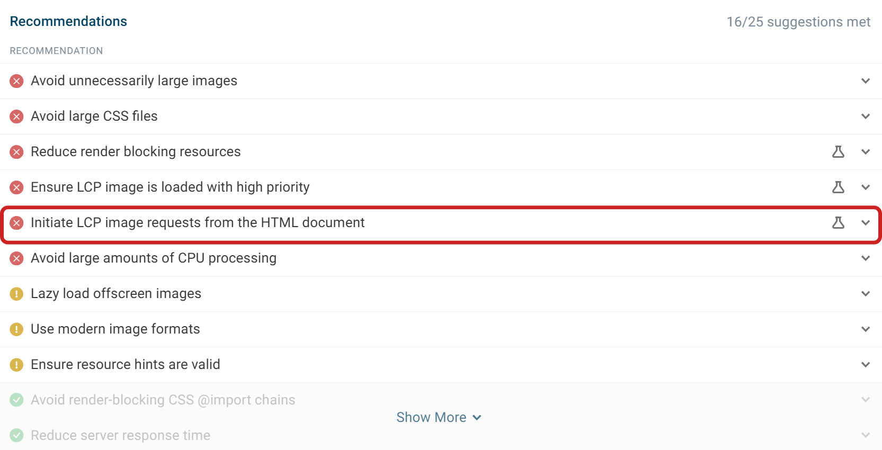Screen dimensions: 882x450
Task: Click the red fail icon beside Initiate LCP image requests
Action: tap(16, 223)
